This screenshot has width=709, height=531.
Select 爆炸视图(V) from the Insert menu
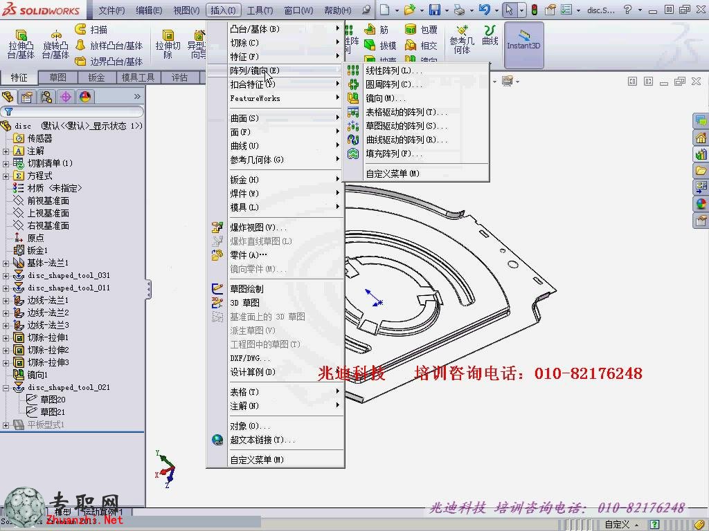coord(275,227)
